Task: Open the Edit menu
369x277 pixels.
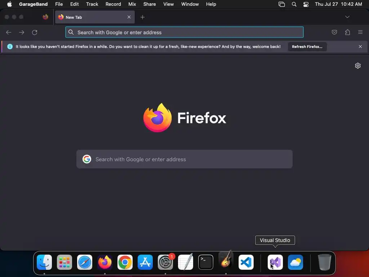Action: click(x=74, y=4)
